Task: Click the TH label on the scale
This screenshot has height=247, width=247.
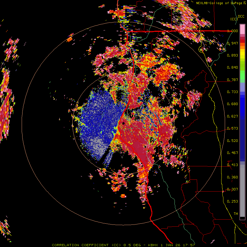Action: point(236,214)
